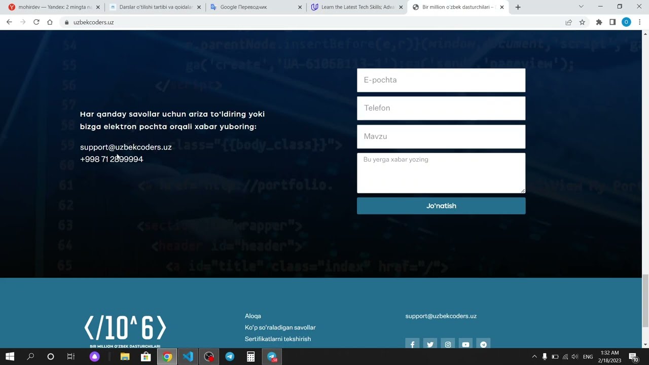Open the Aloqa footer link
Viewport: 649px width, 365px height.
[x=253, y=316]
